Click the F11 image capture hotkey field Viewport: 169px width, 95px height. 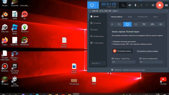tap(151, 62)
